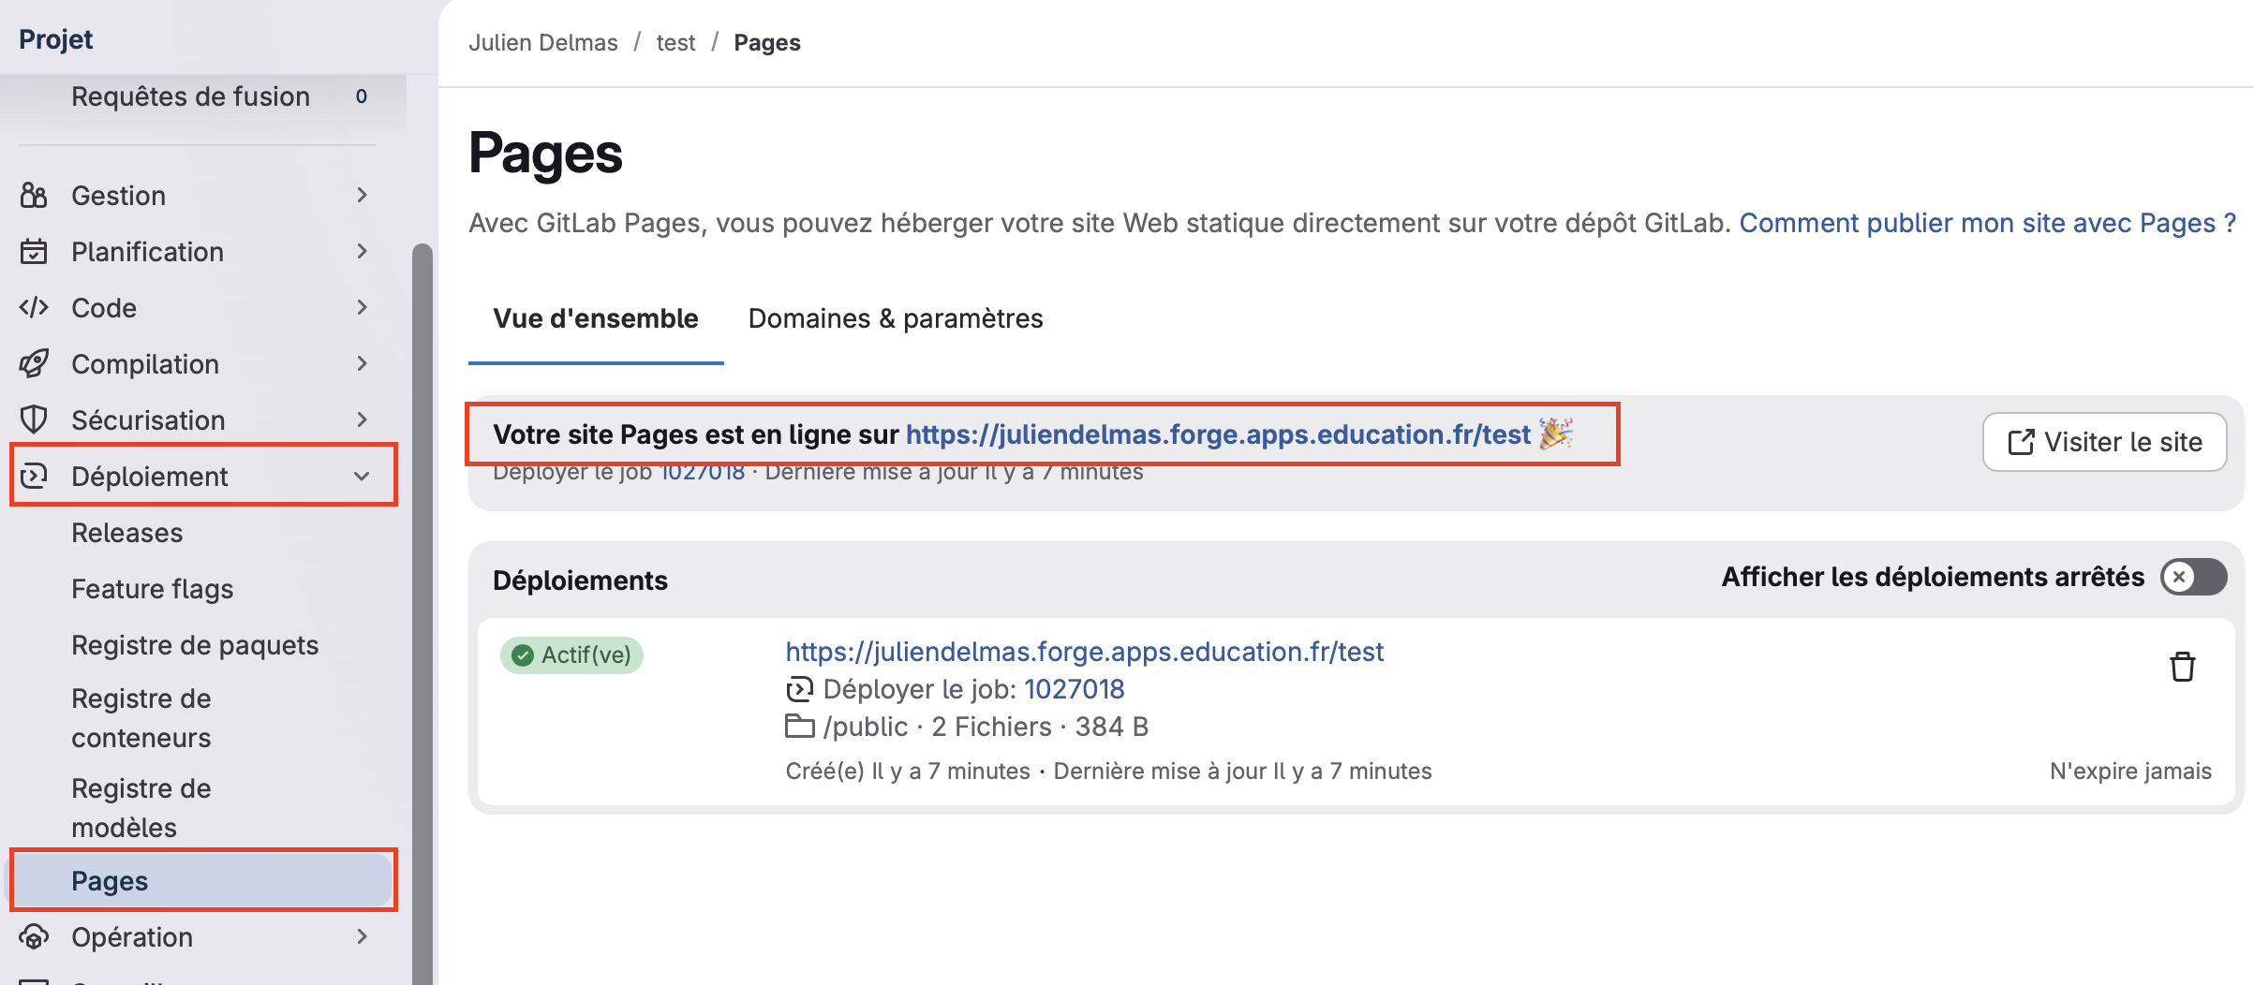Screen dimensions: 2254x985
Task: Open the online site URL in banner
Action: [x=1218, y=434]
